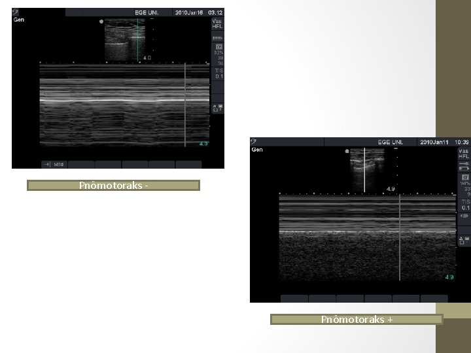The height and width of the screenshot is (353, 471).
Task: Select the 'Pnömotoraks -' caption label
Action: 114,185
